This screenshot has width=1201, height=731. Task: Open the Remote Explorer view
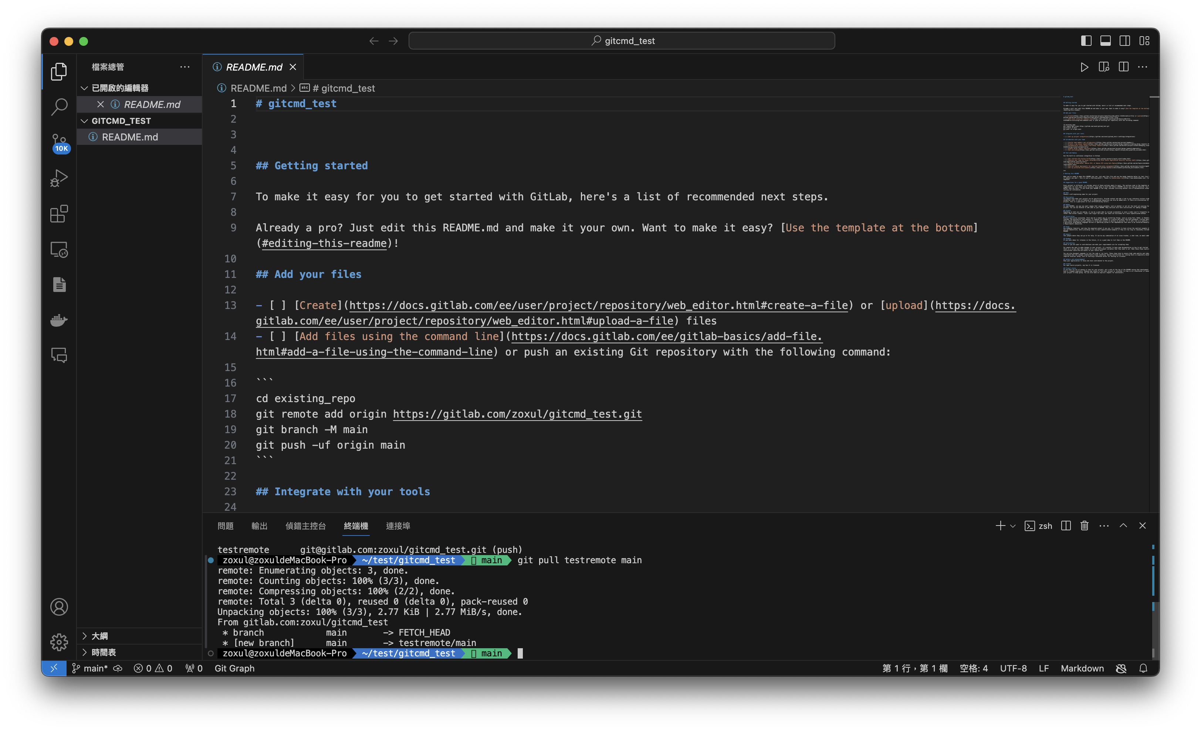pyautogui.click(x=59, y=249)
